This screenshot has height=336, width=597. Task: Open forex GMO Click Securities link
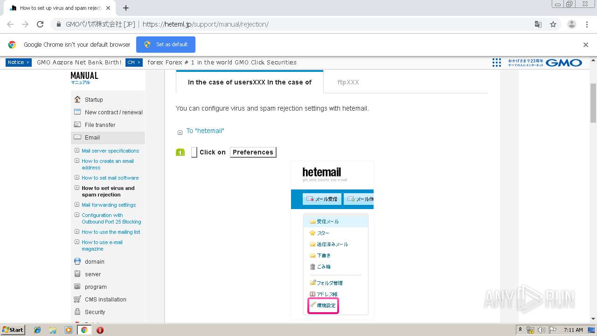tap(222, 62)
